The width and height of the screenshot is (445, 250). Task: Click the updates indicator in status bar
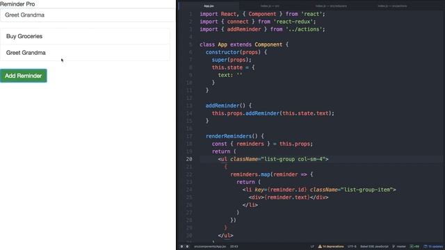pyautogui.click(x=433, y=247)
